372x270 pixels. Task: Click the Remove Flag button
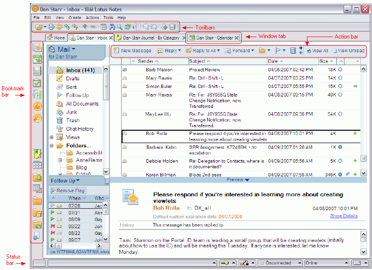tap(68, 191)
